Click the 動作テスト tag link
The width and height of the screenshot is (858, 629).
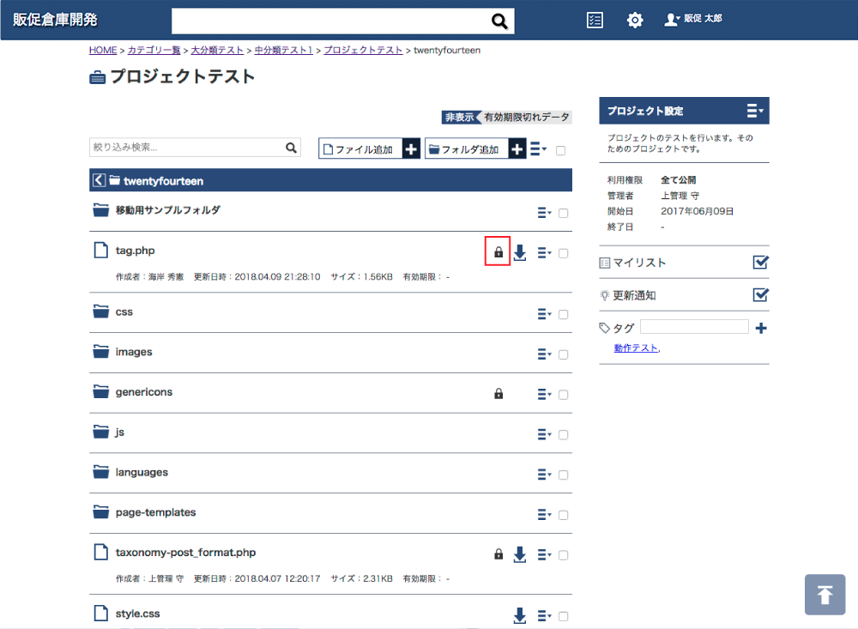coord(636,348)
